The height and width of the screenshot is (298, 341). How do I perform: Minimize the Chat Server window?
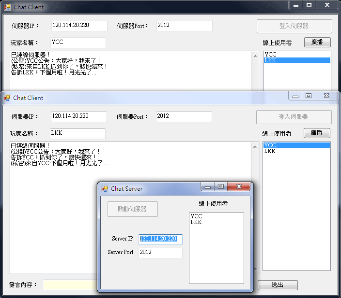click(x=208, y=187)
